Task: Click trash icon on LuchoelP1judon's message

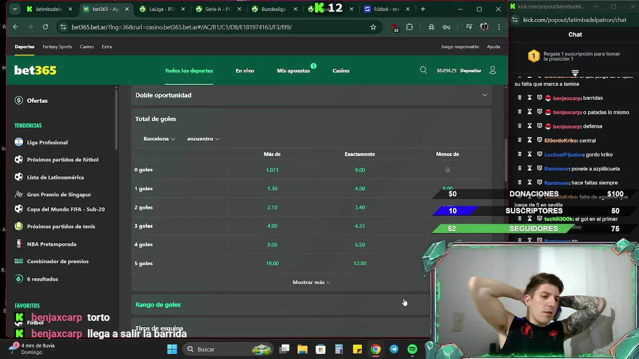Action: click(x=520, y=154)
